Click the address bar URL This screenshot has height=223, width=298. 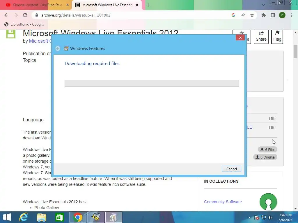[76, 15]
